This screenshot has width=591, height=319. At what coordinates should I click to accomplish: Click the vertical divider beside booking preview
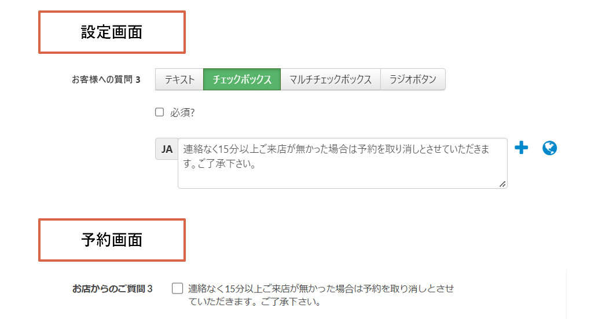[566, 294]
